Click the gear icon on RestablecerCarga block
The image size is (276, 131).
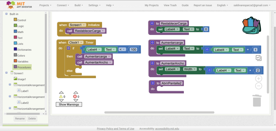pos(152,23)
